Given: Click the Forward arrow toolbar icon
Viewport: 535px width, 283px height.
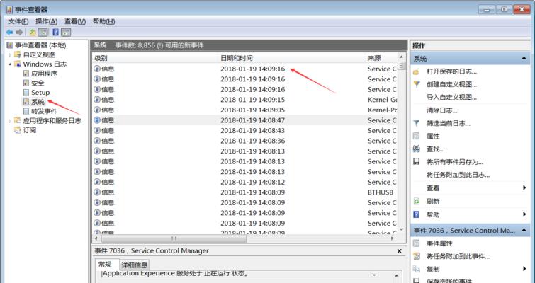Looking at the screenshot, I should pyautogui.click(x=19, y=33).
